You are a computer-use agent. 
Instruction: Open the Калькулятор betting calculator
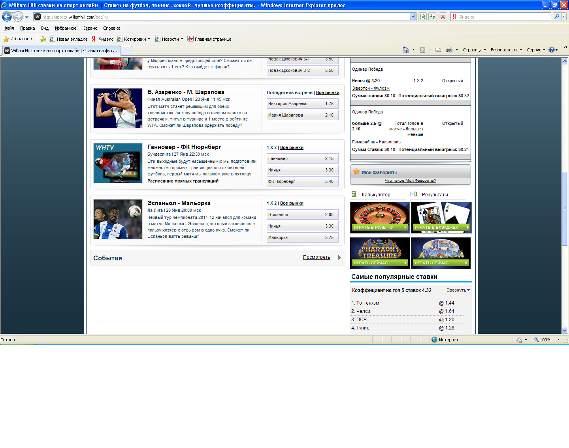pyautogui.click(x=375, y=195)
